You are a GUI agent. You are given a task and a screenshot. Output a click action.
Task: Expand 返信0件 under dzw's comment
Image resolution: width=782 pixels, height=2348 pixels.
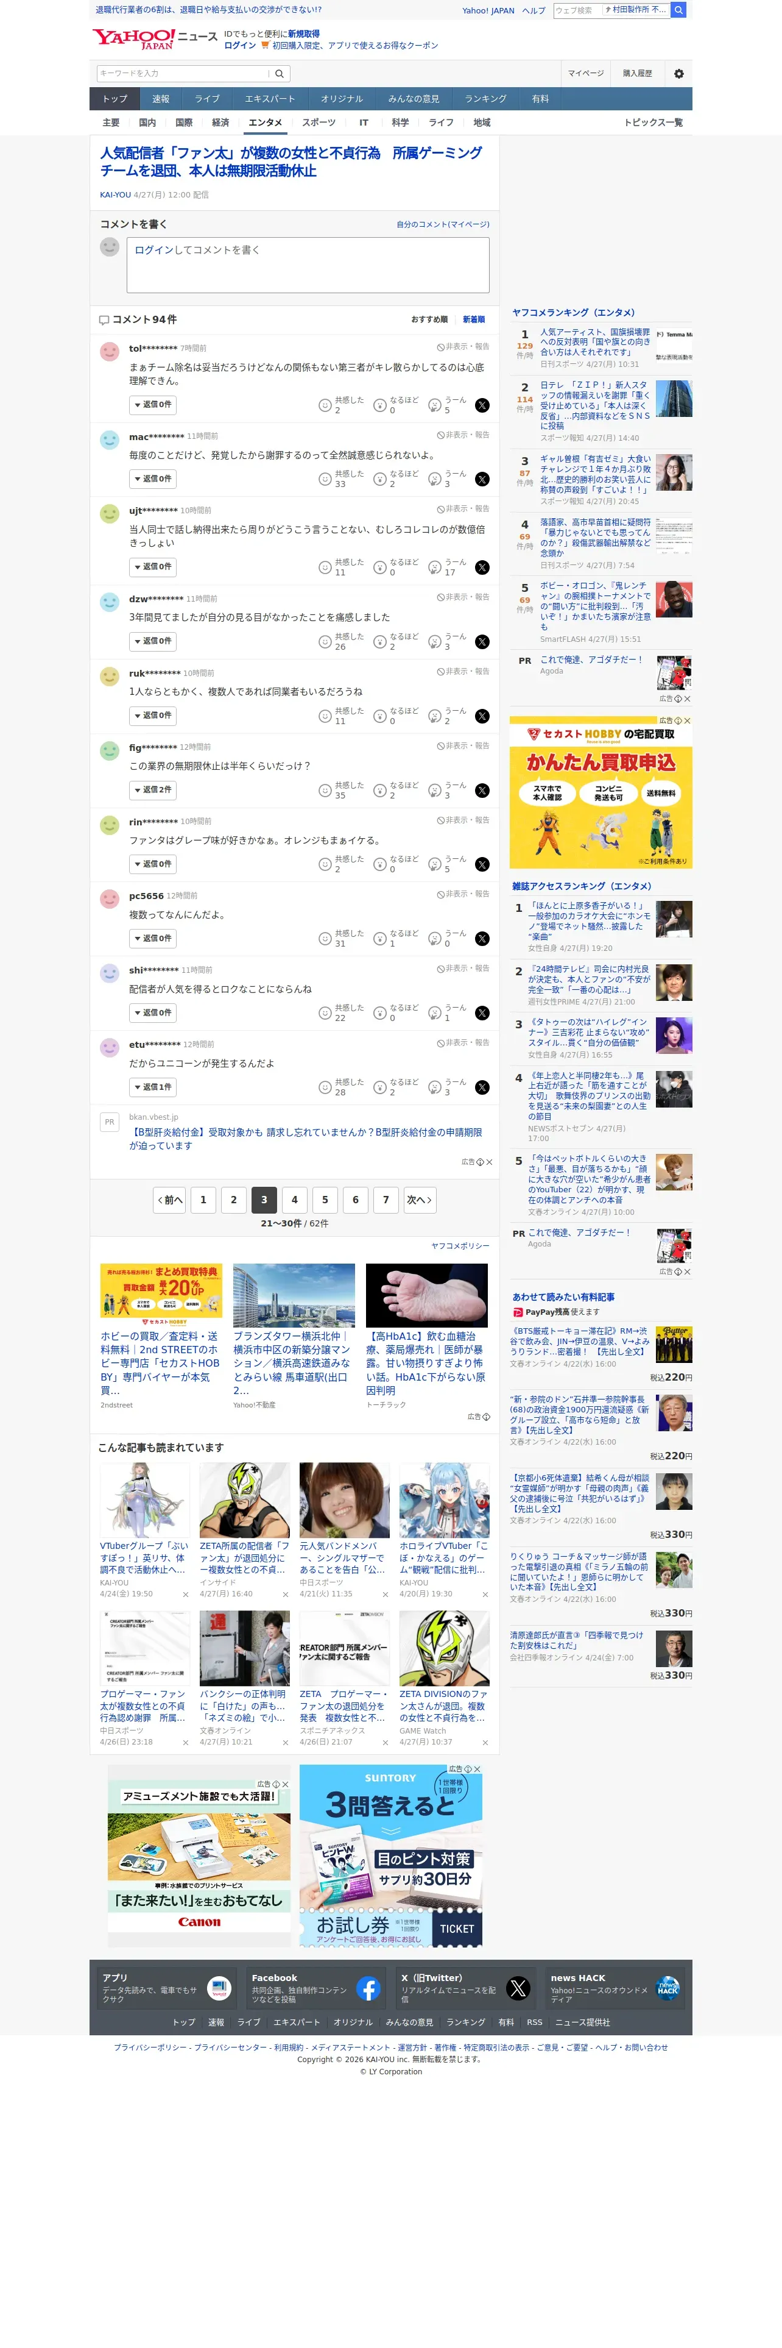pyautogui.click(x=153, y=642)
